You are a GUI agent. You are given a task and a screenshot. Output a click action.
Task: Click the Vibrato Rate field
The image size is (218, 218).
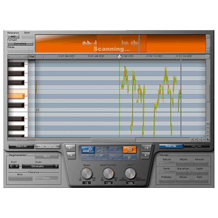tap(200, 181)
